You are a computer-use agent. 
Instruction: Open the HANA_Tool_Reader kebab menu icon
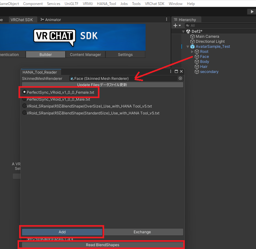pos(170,71)
